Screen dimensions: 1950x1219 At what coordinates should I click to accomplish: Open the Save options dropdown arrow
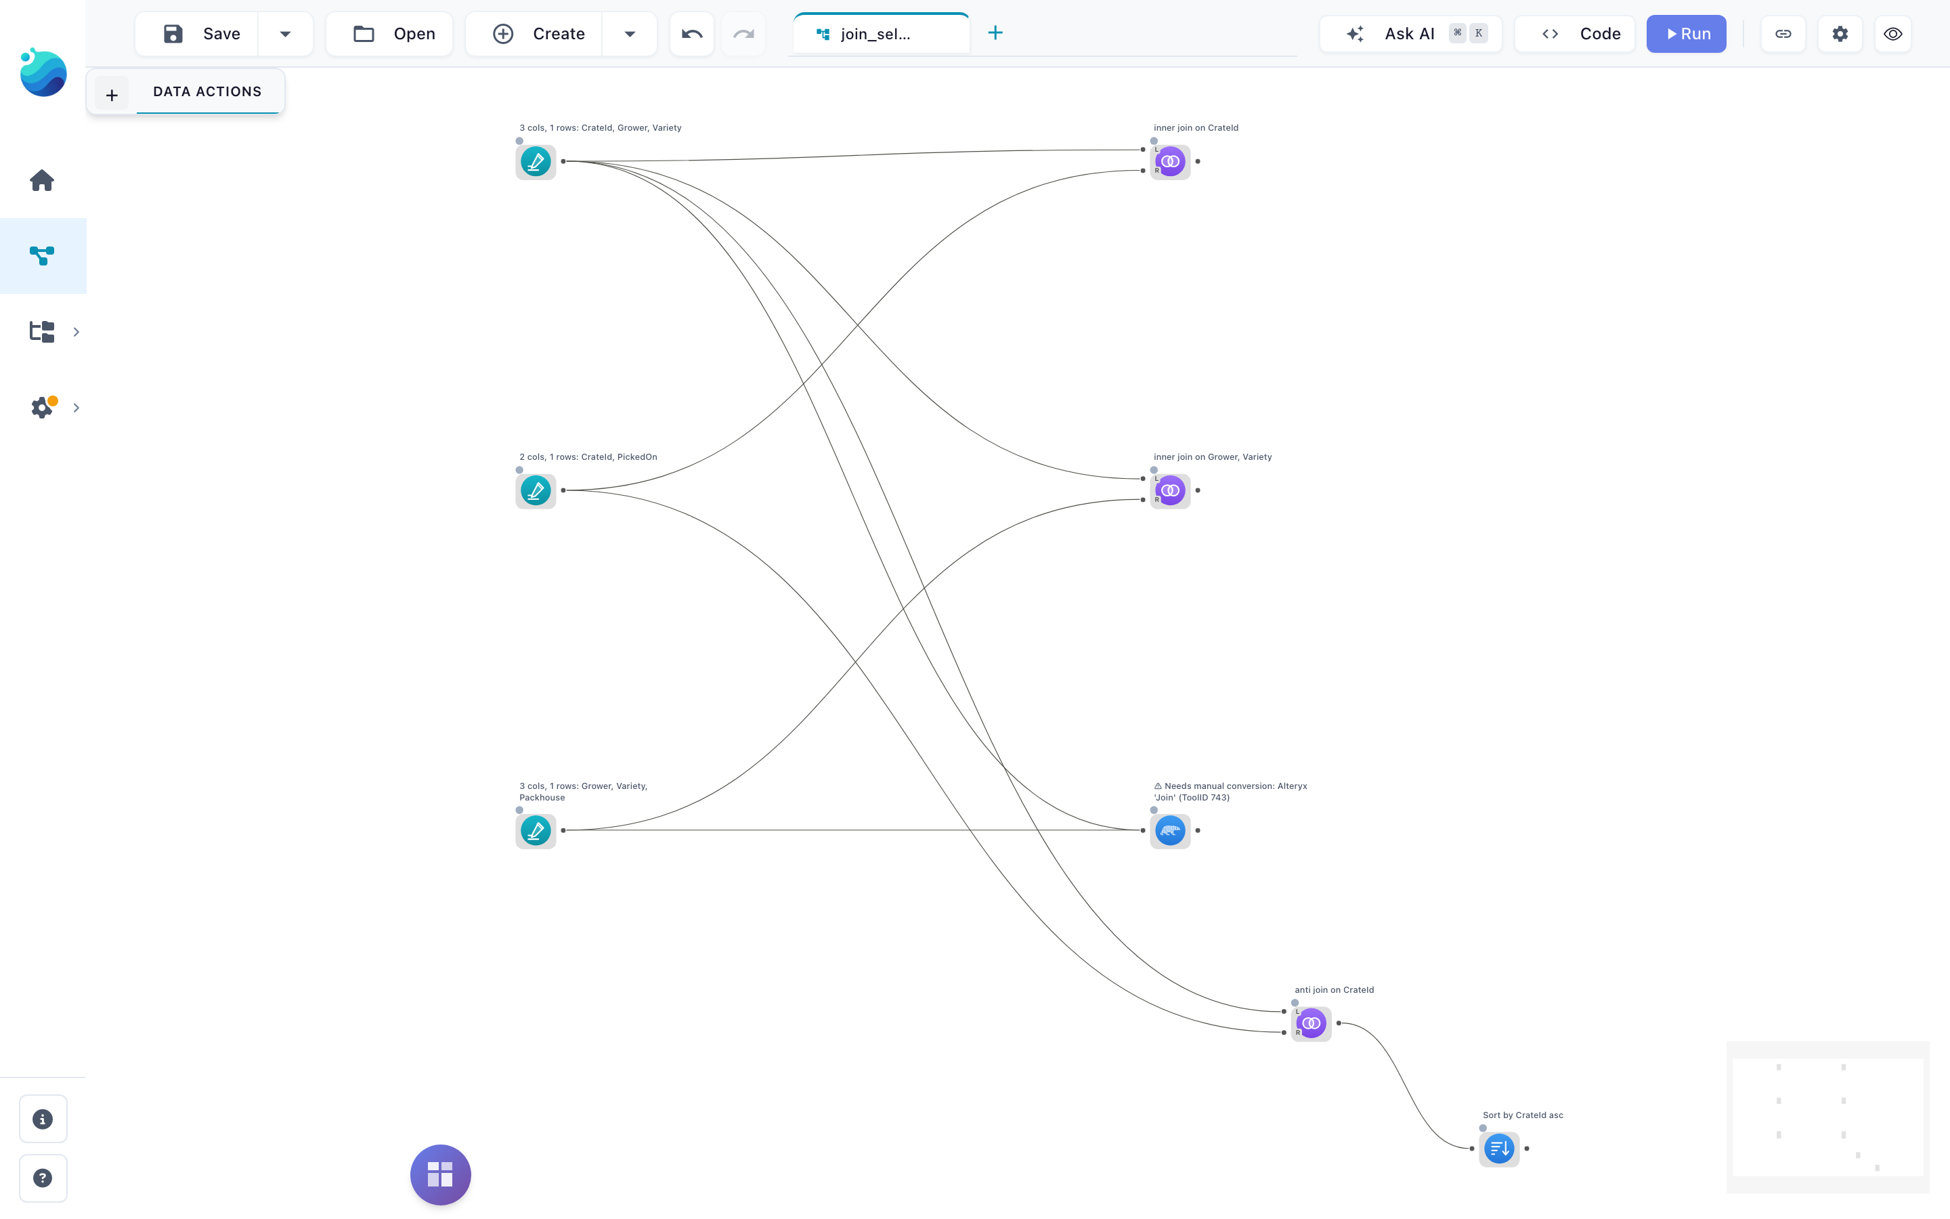tap(285, 34)
